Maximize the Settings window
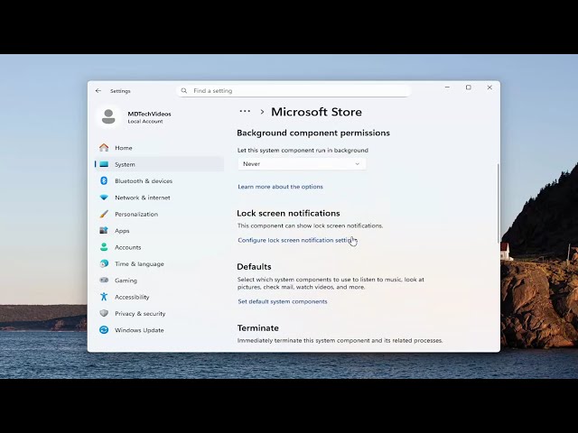 pos(469,88)
